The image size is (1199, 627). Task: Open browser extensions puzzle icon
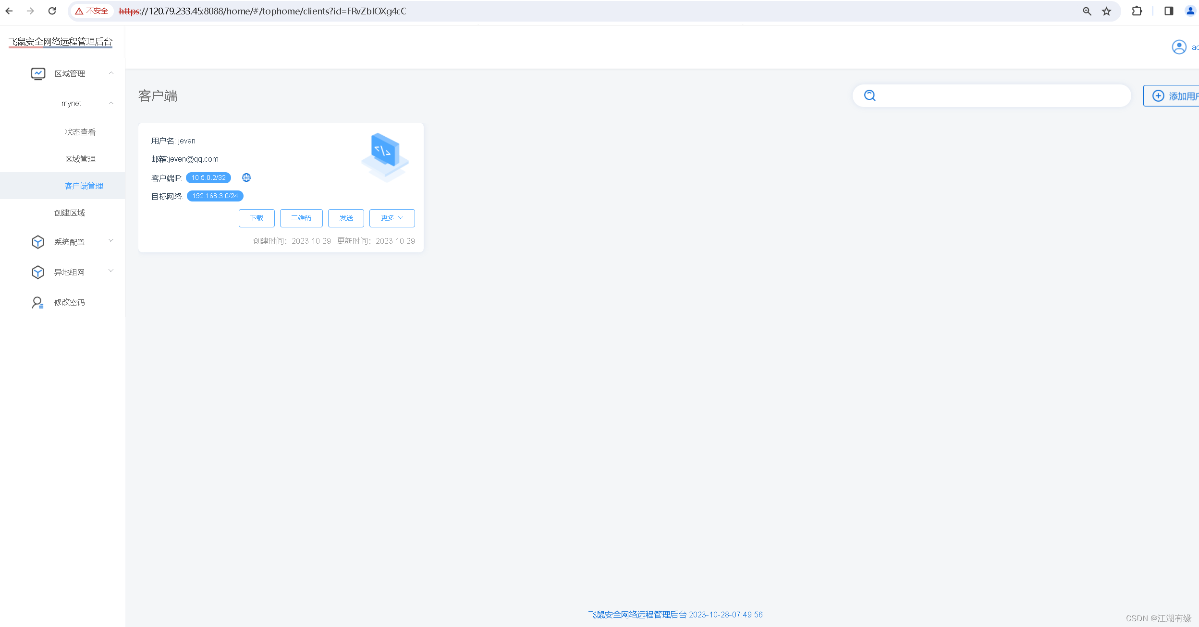(x=1137, y=11)
